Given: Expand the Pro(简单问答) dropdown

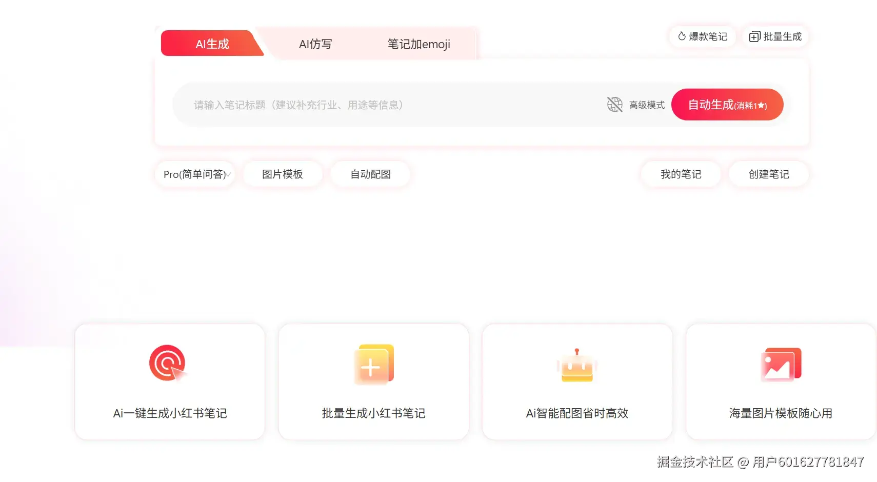Looking at the screenshot, I should (195, 174).
